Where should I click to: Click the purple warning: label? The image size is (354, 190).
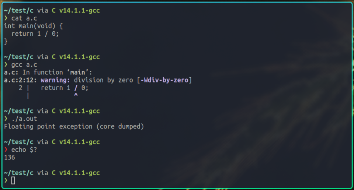tap(55, 80)
